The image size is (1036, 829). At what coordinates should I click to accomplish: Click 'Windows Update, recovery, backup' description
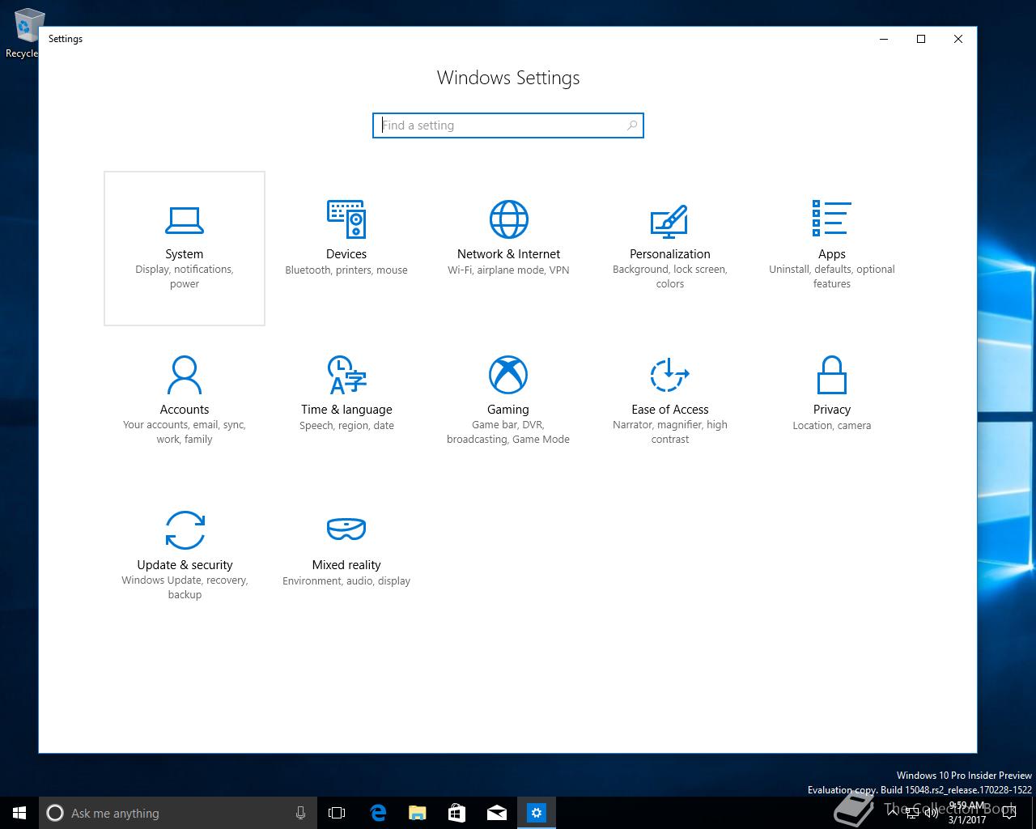click(x=185, y=588)
